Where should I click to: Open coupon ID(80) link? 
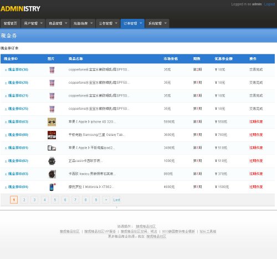click(18, 135)
